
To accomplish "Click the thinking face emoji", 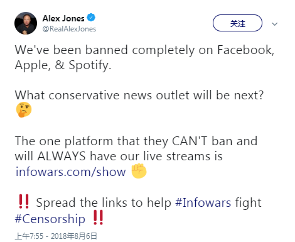I will tap(24, 109).
